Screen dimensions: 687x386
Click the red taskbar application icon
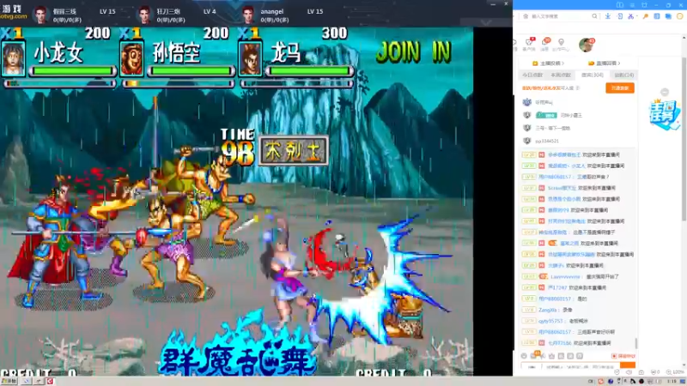[50, 382]
